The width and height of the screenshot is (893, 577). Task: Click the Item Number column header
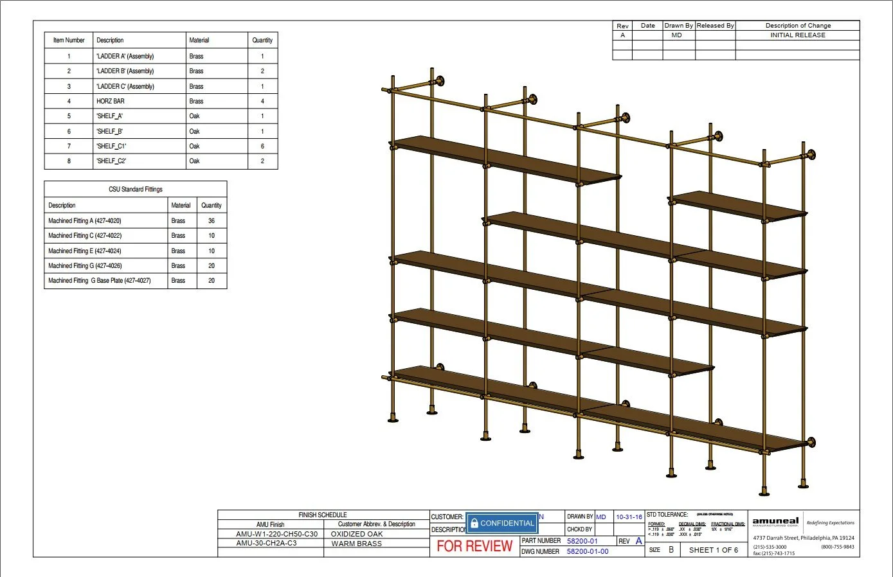tap(69, 40)
